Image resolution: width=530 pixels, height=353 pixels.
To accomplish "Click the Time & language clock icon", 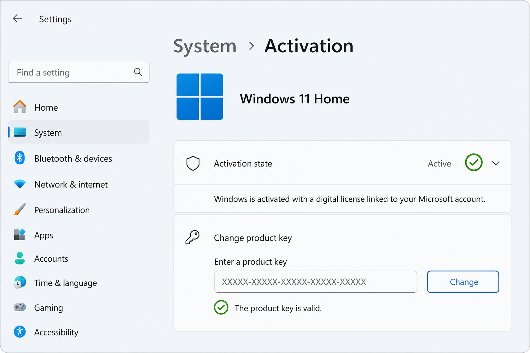I will point(20,282).
